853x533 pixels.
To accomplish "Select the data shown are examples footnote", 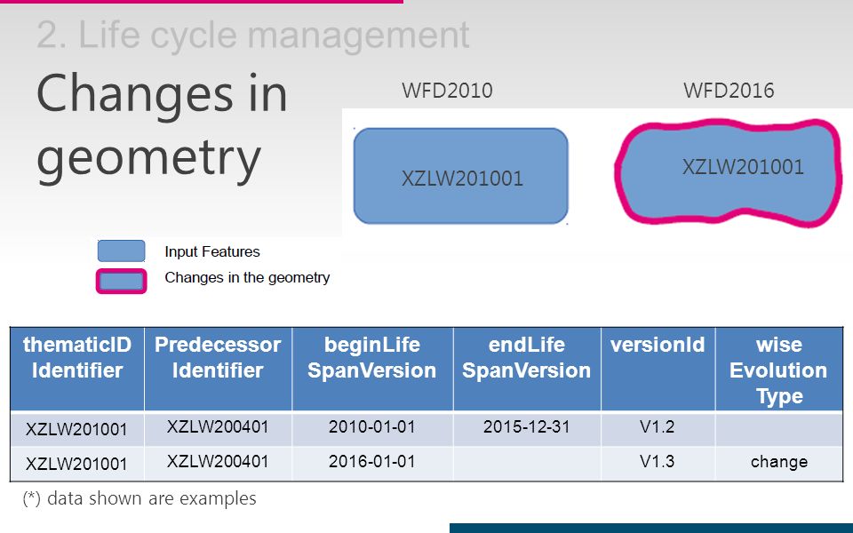I will pyautogui.click(x=140, y=498).
